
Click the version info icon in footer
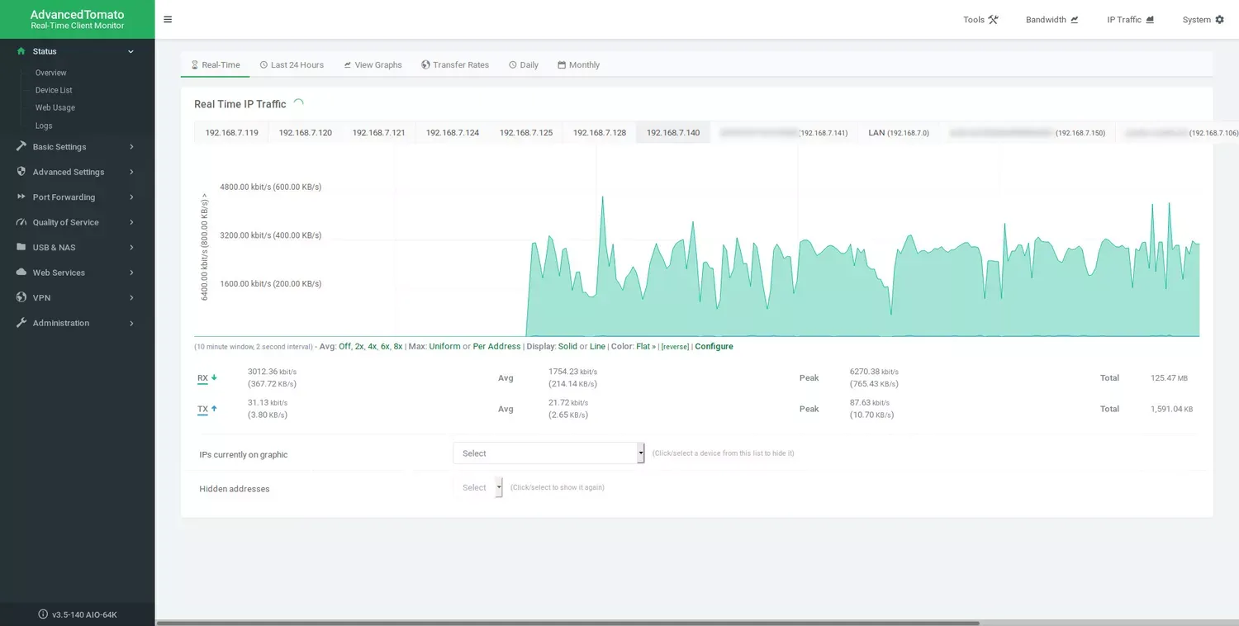[43, 614]
